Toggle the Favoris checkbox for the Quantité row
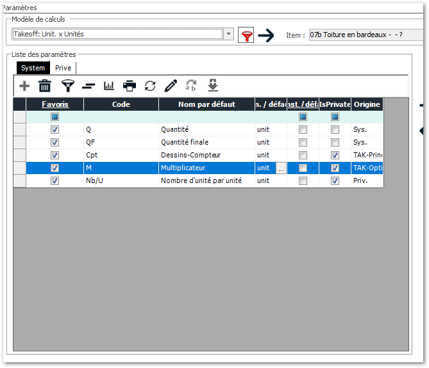429x368 pixels. 55,129
